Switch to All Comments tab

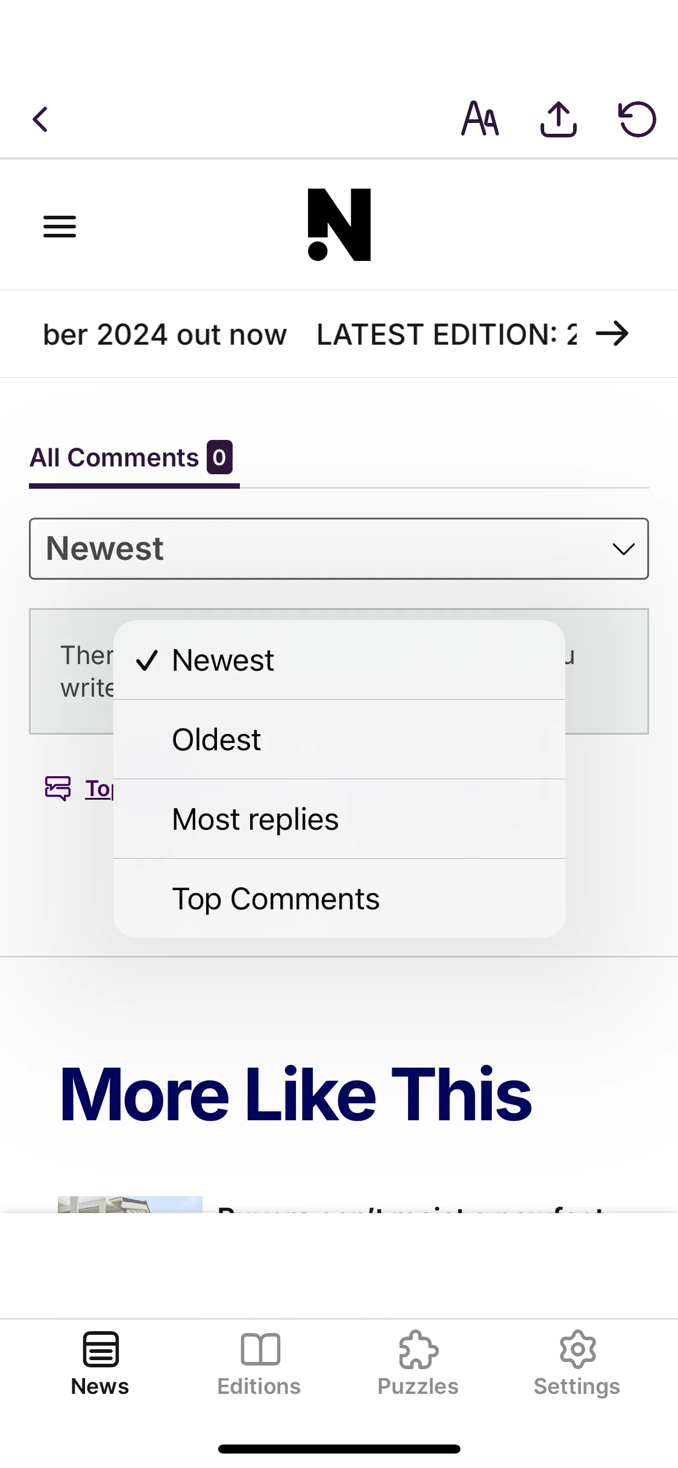point(131,458)
